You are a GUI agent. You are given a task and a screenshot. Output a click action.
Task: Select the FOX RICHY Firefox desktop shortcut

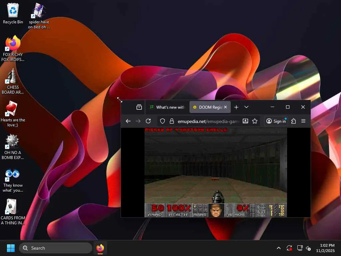pyautogui.click(x=13, y=49)
